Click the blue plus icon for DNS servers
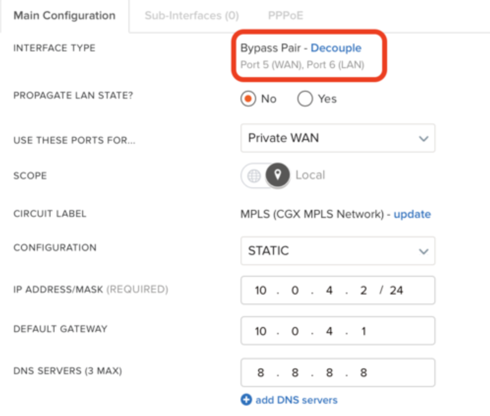This screenshot has height=416, width=490. (x=246, y=400)
